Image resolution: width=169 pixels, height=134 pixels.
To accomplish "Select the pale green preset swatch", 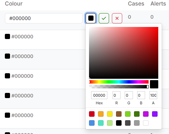I will click(x=110, y=123).
